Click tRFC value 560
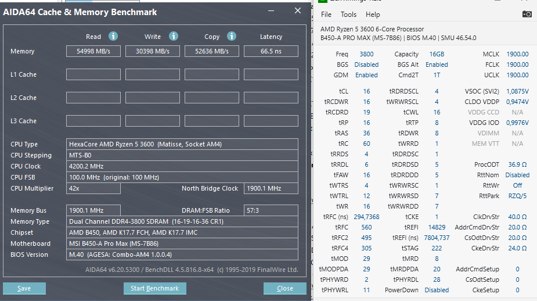The height and width of the screenshot is (301, 537). 366,227
